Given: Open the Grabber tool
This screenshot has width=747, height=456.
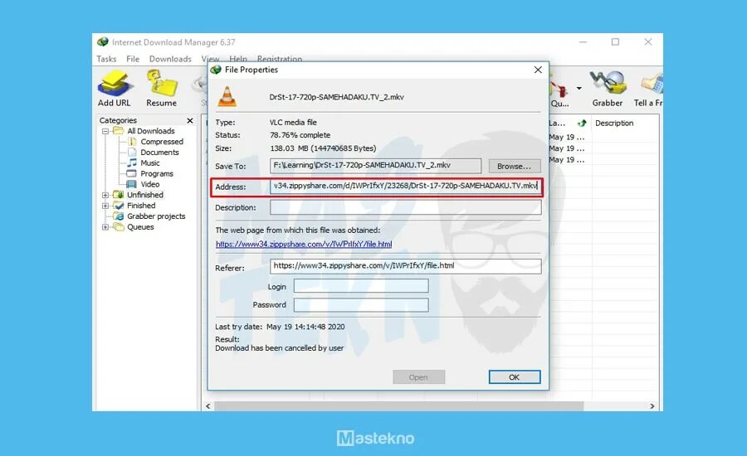Looking at the screenshot, I should click(608, 88).
